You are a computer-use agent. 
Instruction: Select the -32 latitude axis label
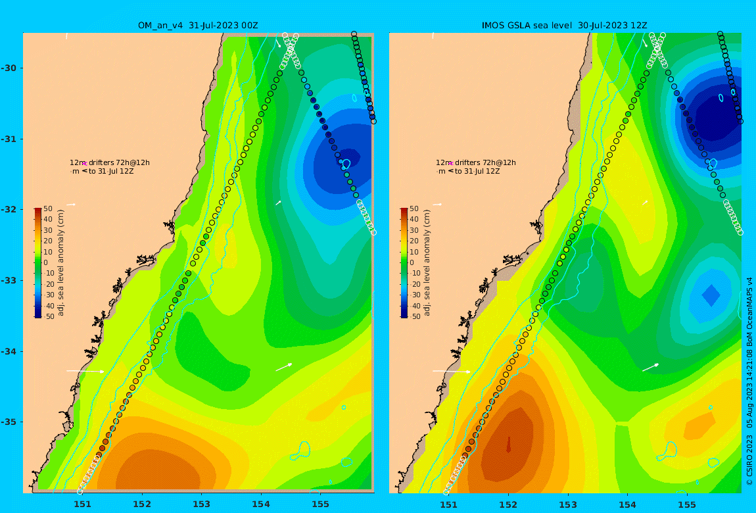[9, 209]
